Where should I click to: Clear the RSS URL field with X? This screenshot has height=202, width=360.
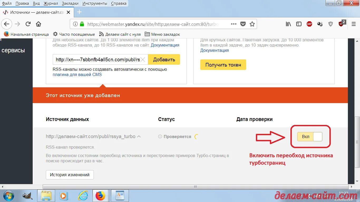point(143,59)
